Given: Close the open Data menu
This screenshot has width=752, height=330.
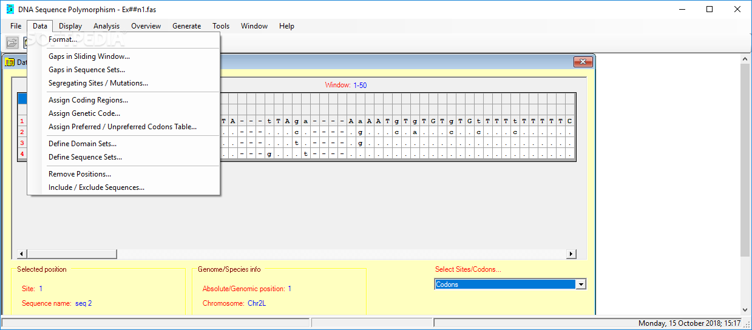Looking at the screenshot, I should click(x=40, y=26).
